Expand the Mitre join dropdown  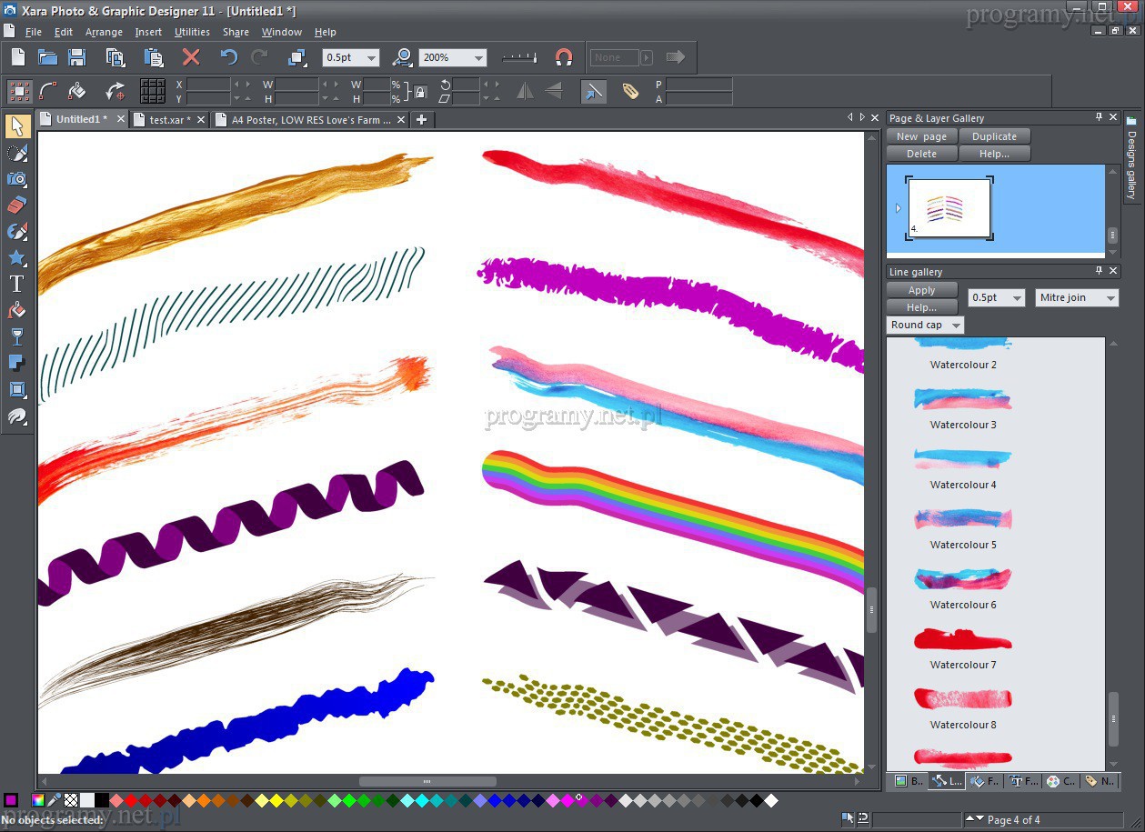tap(1110, 298)
